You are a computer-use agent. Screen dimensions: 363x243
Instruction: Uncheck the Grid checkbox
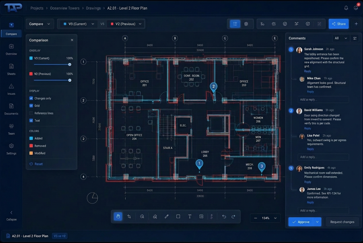(x=31, y=106)
